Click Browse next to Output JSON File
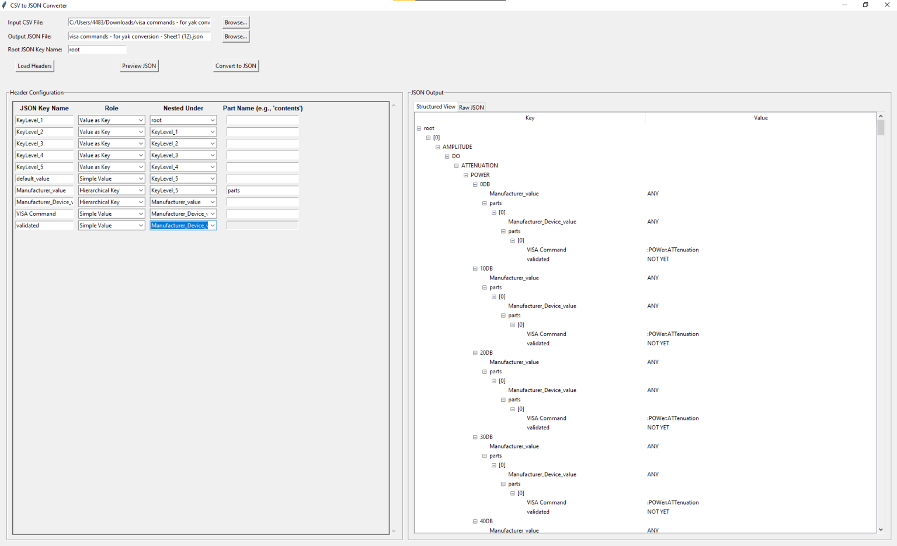Screen dimensions: 897x546 (235, 36)
